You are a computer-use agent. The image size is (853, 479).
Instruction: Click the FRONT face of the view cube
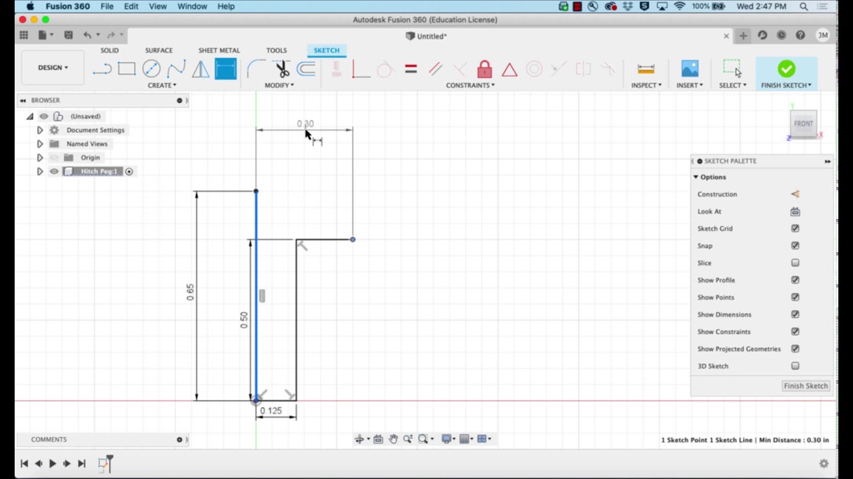click(804, 124)
